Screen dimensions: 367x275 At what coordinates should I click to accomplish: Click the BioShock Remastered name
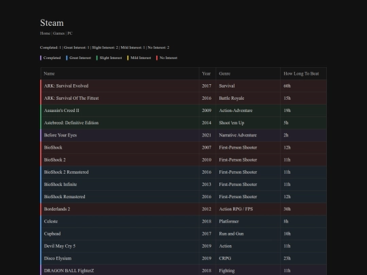[x=65, y=197]
